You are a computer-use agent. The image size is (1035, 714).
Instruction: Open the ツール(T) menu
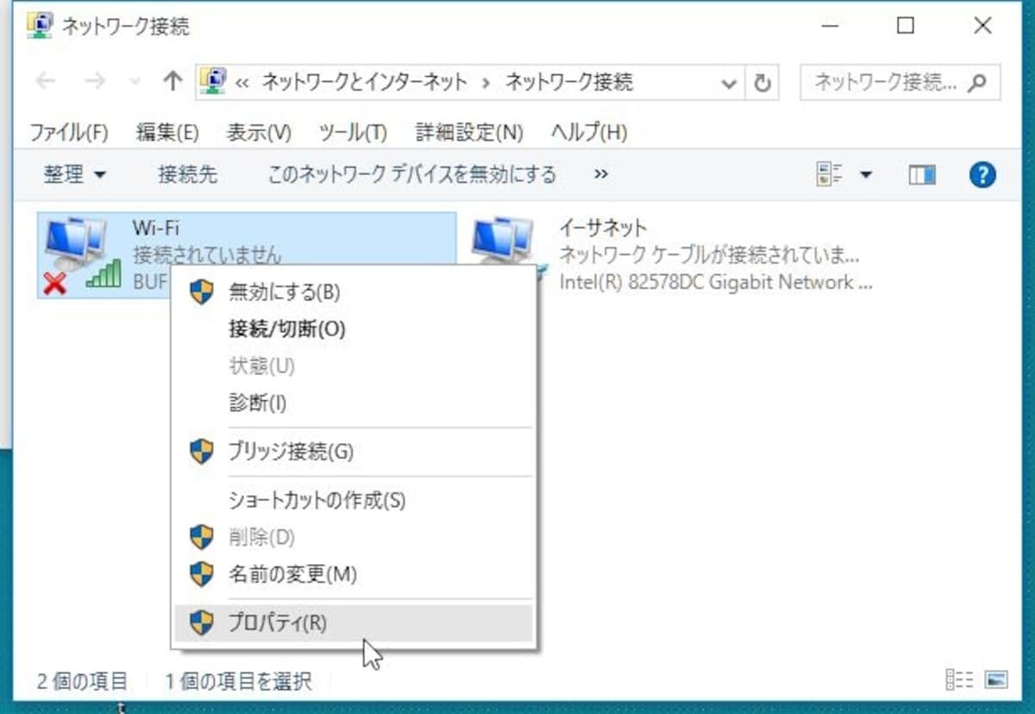tap(353, 132)
